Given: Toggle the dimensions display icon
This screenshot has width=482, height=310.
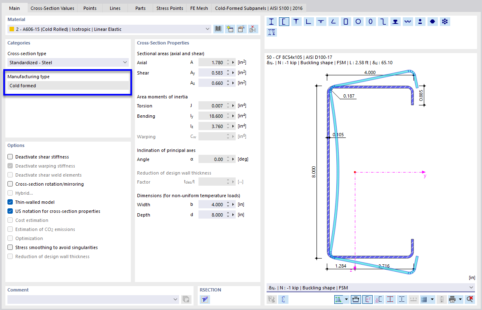Looking at the screenshot, I should [x=356, y=299].
